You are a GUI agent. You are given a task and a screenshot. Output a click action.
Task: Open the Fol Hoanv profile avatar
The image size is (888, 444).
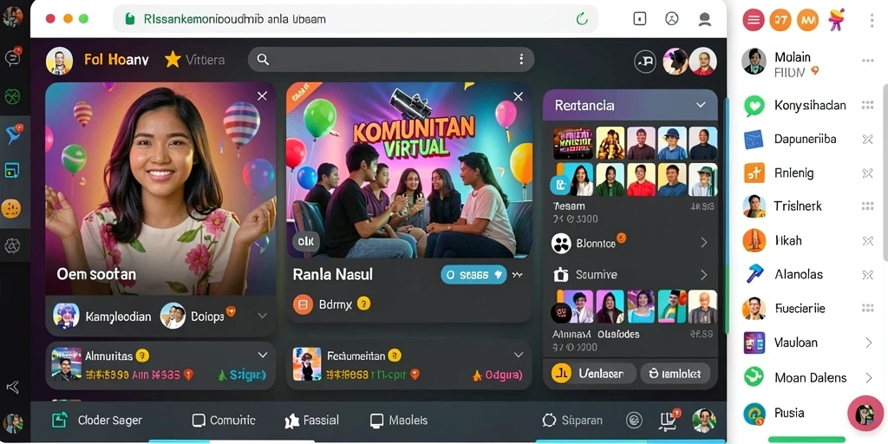[x=60, y=61]
